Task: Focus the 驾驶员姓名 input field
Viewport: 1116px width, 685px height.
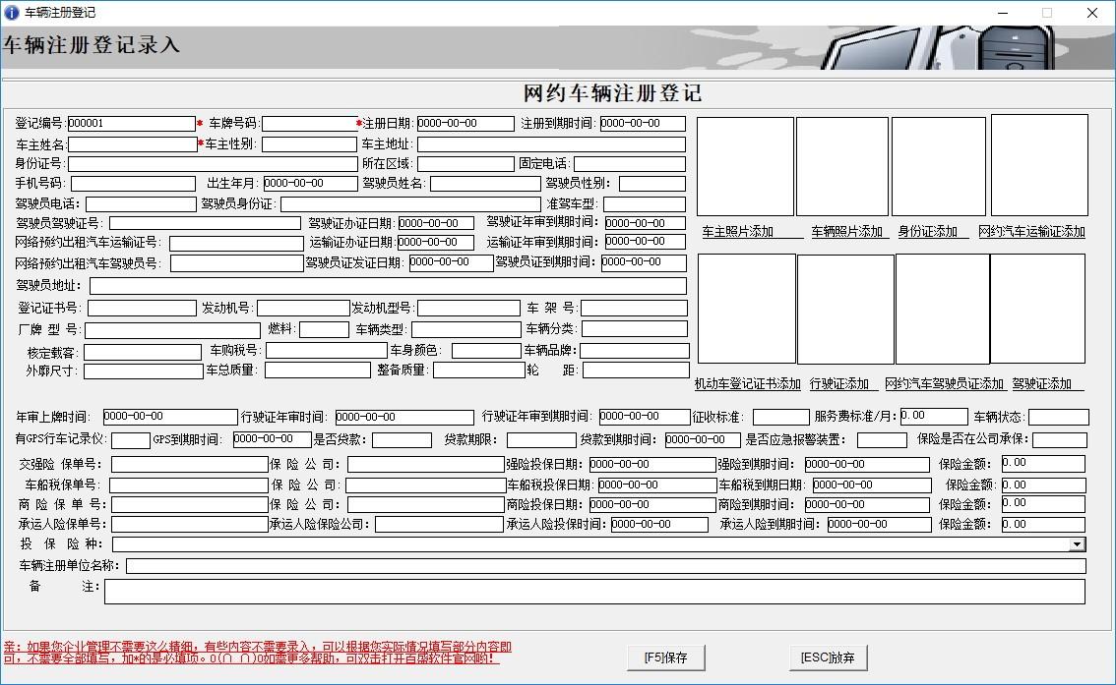Action: pos(485,184)
